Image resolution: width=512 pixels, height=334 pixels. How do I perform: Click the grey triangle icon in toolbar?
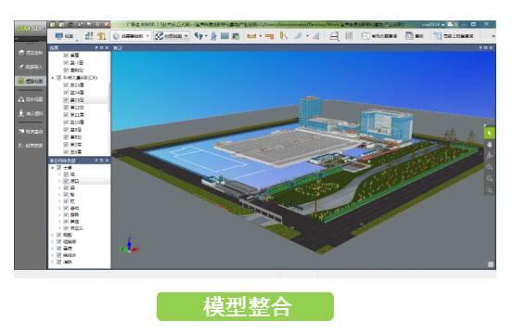[x=315, y=36]
